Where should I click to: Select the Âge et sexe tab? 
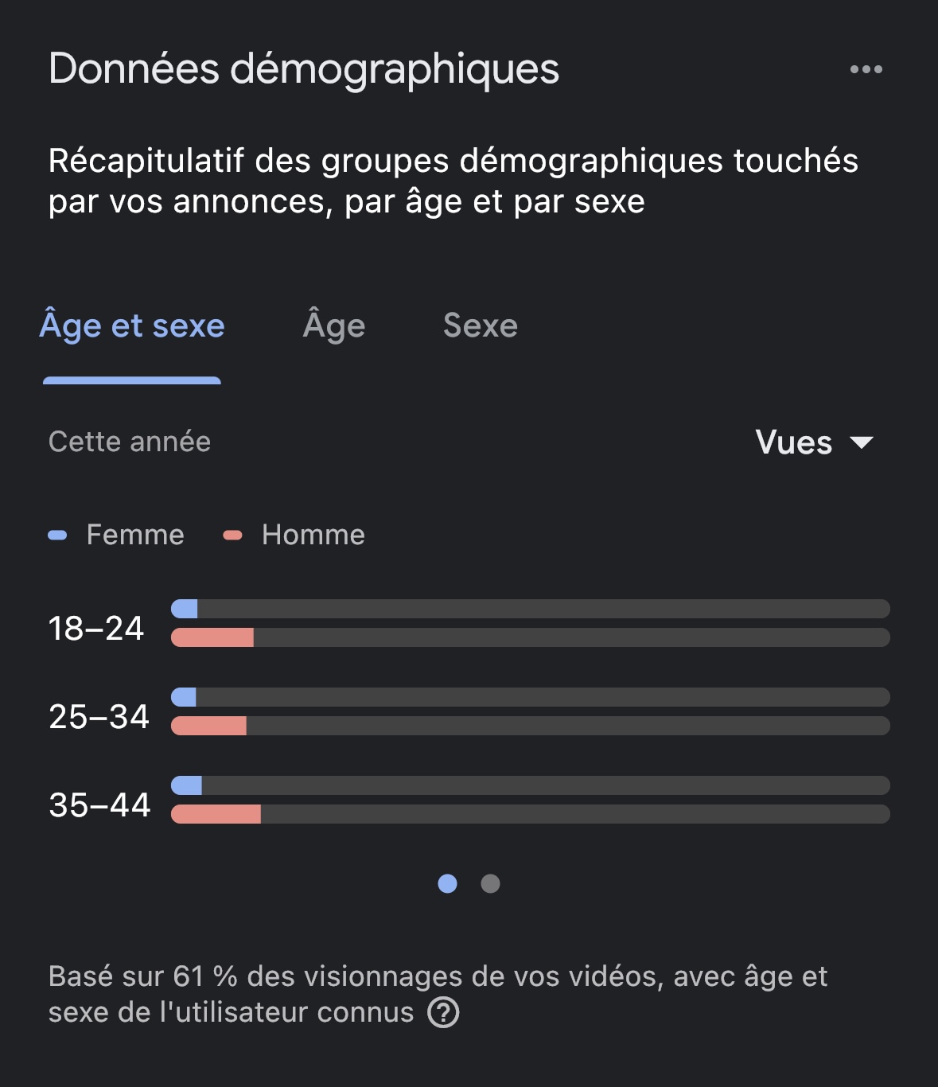point(132,325)
